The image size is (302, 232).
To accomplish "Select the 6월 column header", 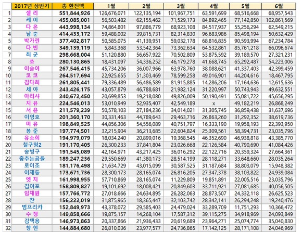I will 279,6.
